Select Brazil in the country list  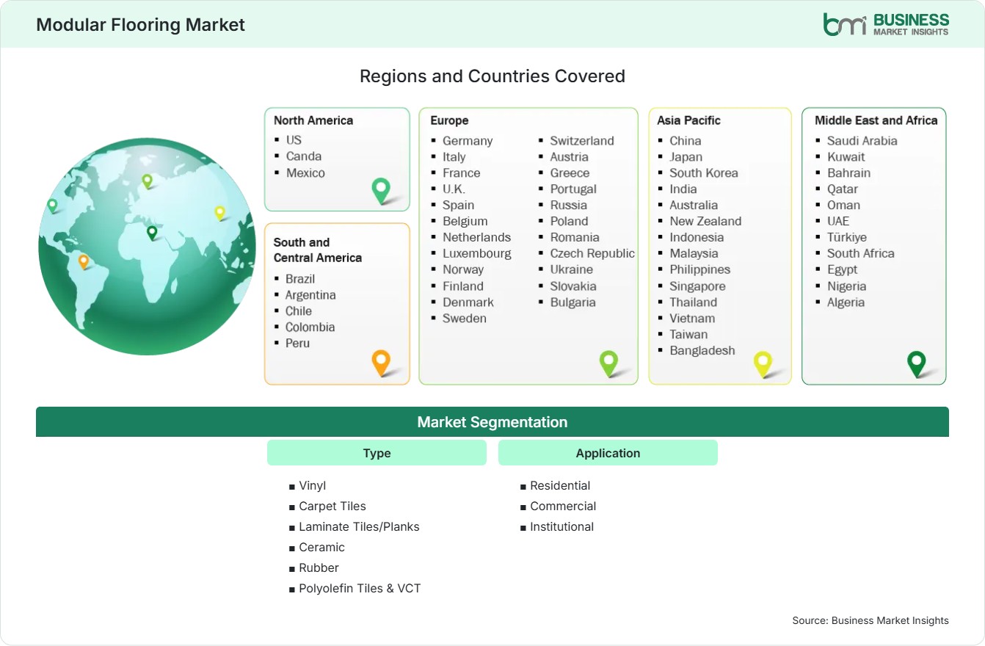pyautogui.click(x=300, y=279)
